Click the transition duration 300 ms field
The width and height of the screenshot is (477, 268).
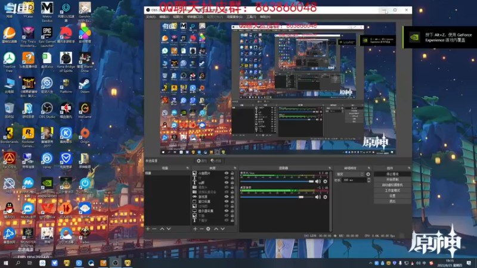354,180
